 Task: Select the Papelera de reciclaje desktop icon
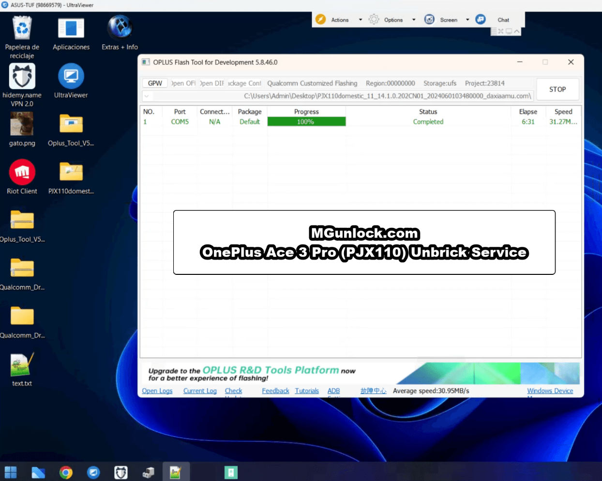click(x=22, y=38)
